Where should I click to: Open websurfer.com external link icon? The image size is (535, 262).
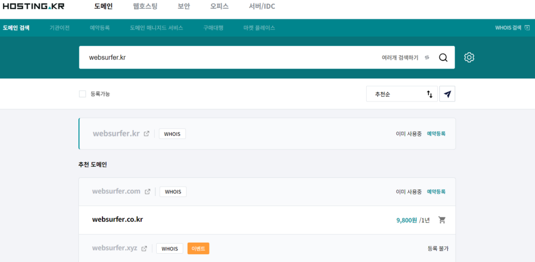(x=147, y=191)
